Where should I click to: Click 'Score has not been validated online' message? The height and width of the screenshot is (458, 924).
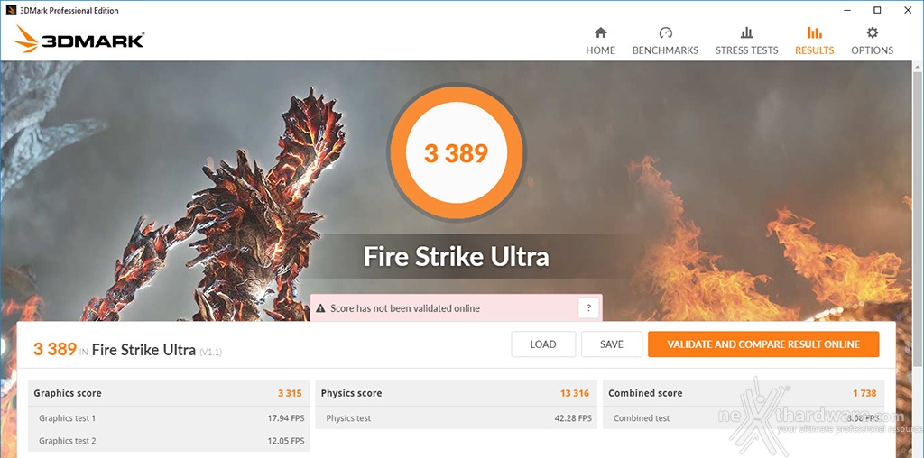(x=405, y=308)
